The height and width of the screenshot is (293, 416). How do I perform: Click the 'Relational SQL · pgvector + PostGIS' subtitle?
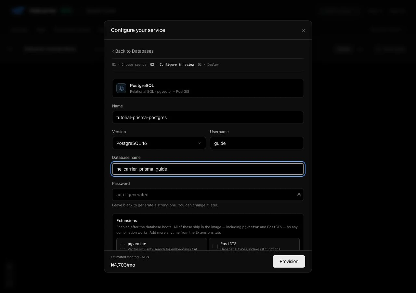pos(160,91)
